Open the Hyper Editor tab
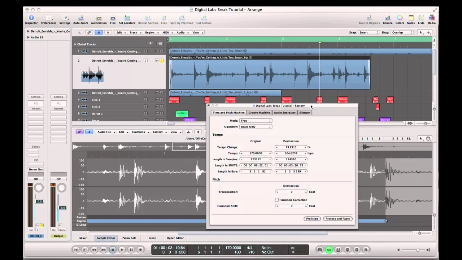 [175, 238]
